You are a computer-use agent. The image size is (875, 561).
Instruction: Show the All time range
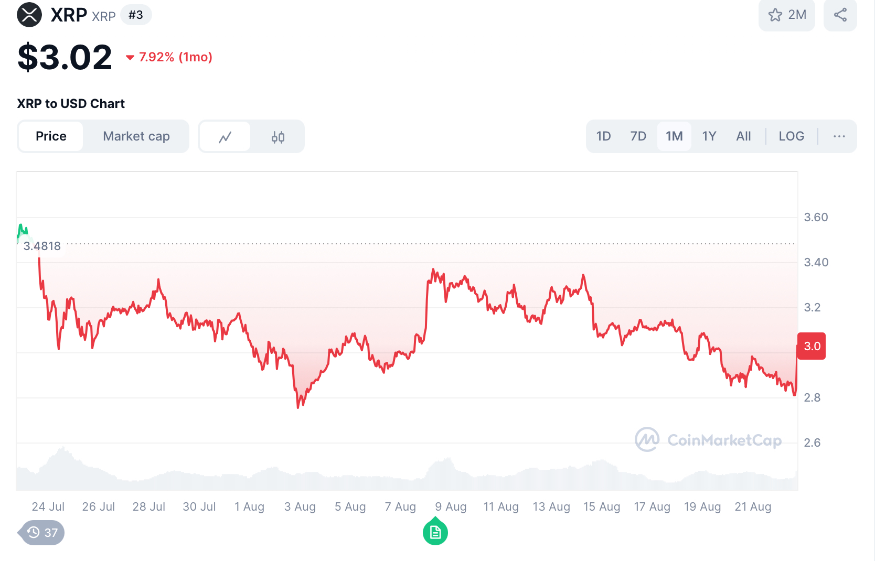coord(743,136)
